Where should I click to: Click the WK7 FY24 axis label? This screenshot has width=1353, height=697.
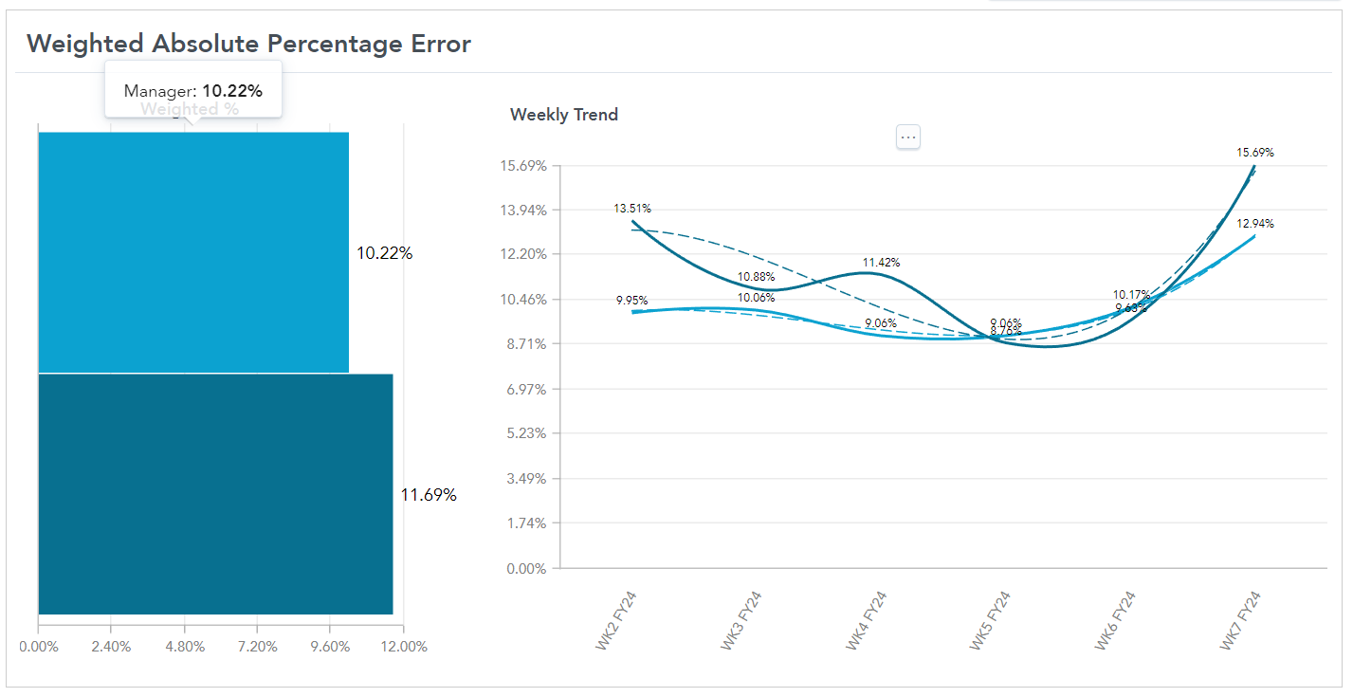[x=1240, y=620]
